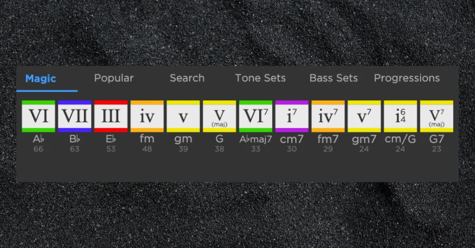Click the cm/G chord name label
Viewport: 475px width, 248px height.
coord(401,139)
